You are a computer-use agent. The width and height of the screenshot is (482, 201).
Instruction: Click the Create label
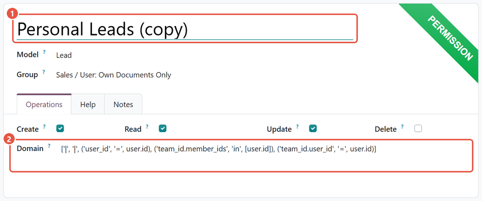pyautogui.click(x=27, y=129)
